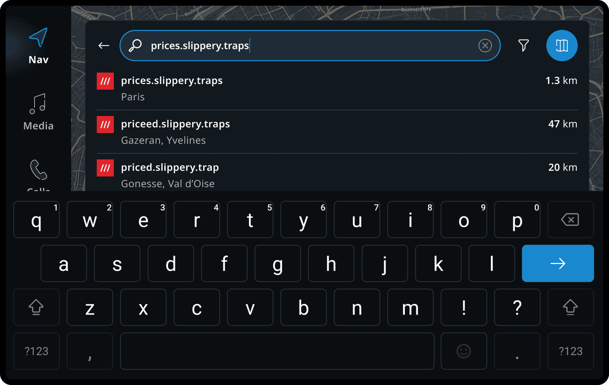Tap the right ?123 symbols key
This screenshot has height=385, width=609.
coord(570,351)
